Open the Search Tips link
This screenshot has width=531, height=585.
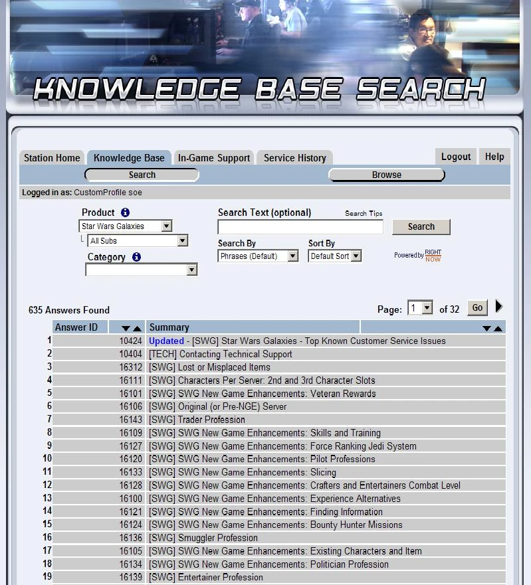pos(364,213)
